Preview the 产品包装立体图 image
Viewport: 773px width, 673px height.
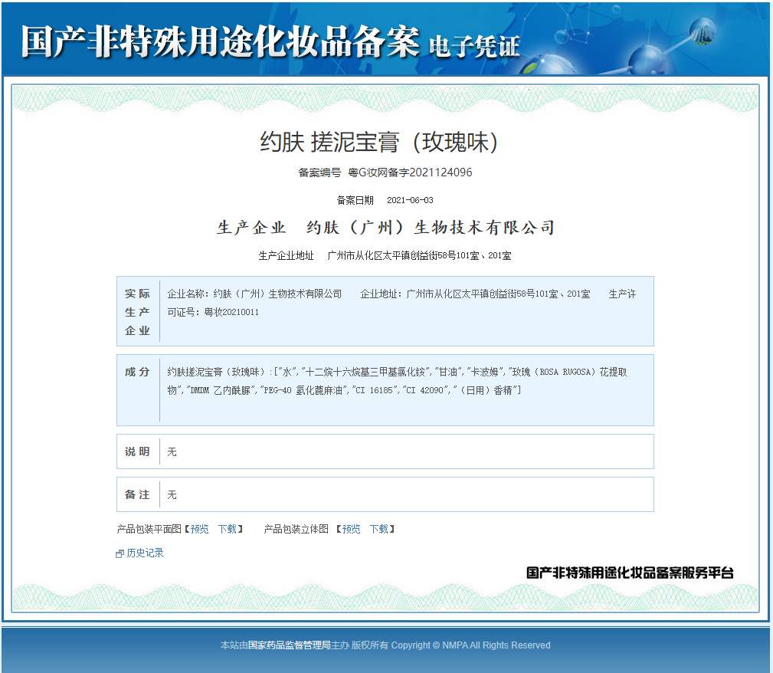coord(351,529)
